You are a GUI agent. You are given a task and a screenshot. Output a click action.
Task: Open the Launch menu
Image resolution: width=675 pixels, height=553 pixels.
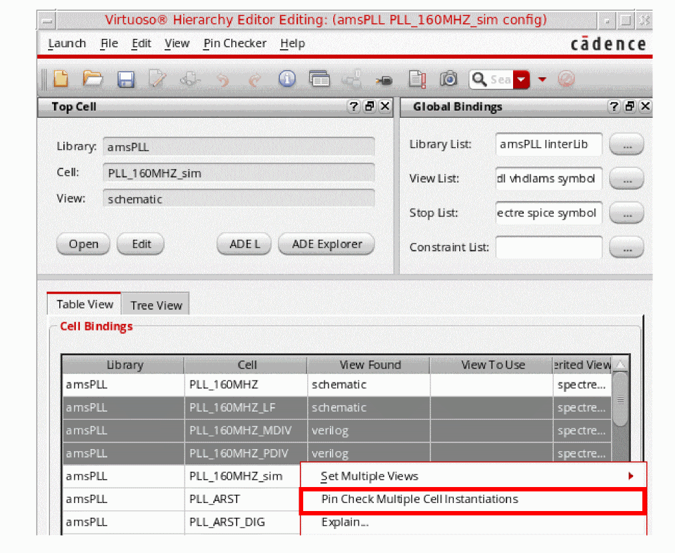click(67, 43)
